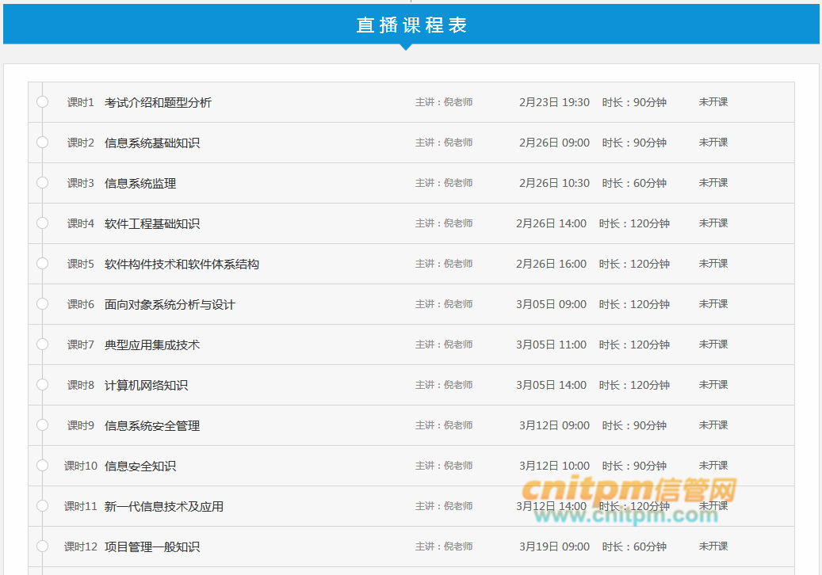Viewport: 822px width, 575px height.
Task: Select the timeline dot for 课时11
Action: coord(42,506)
